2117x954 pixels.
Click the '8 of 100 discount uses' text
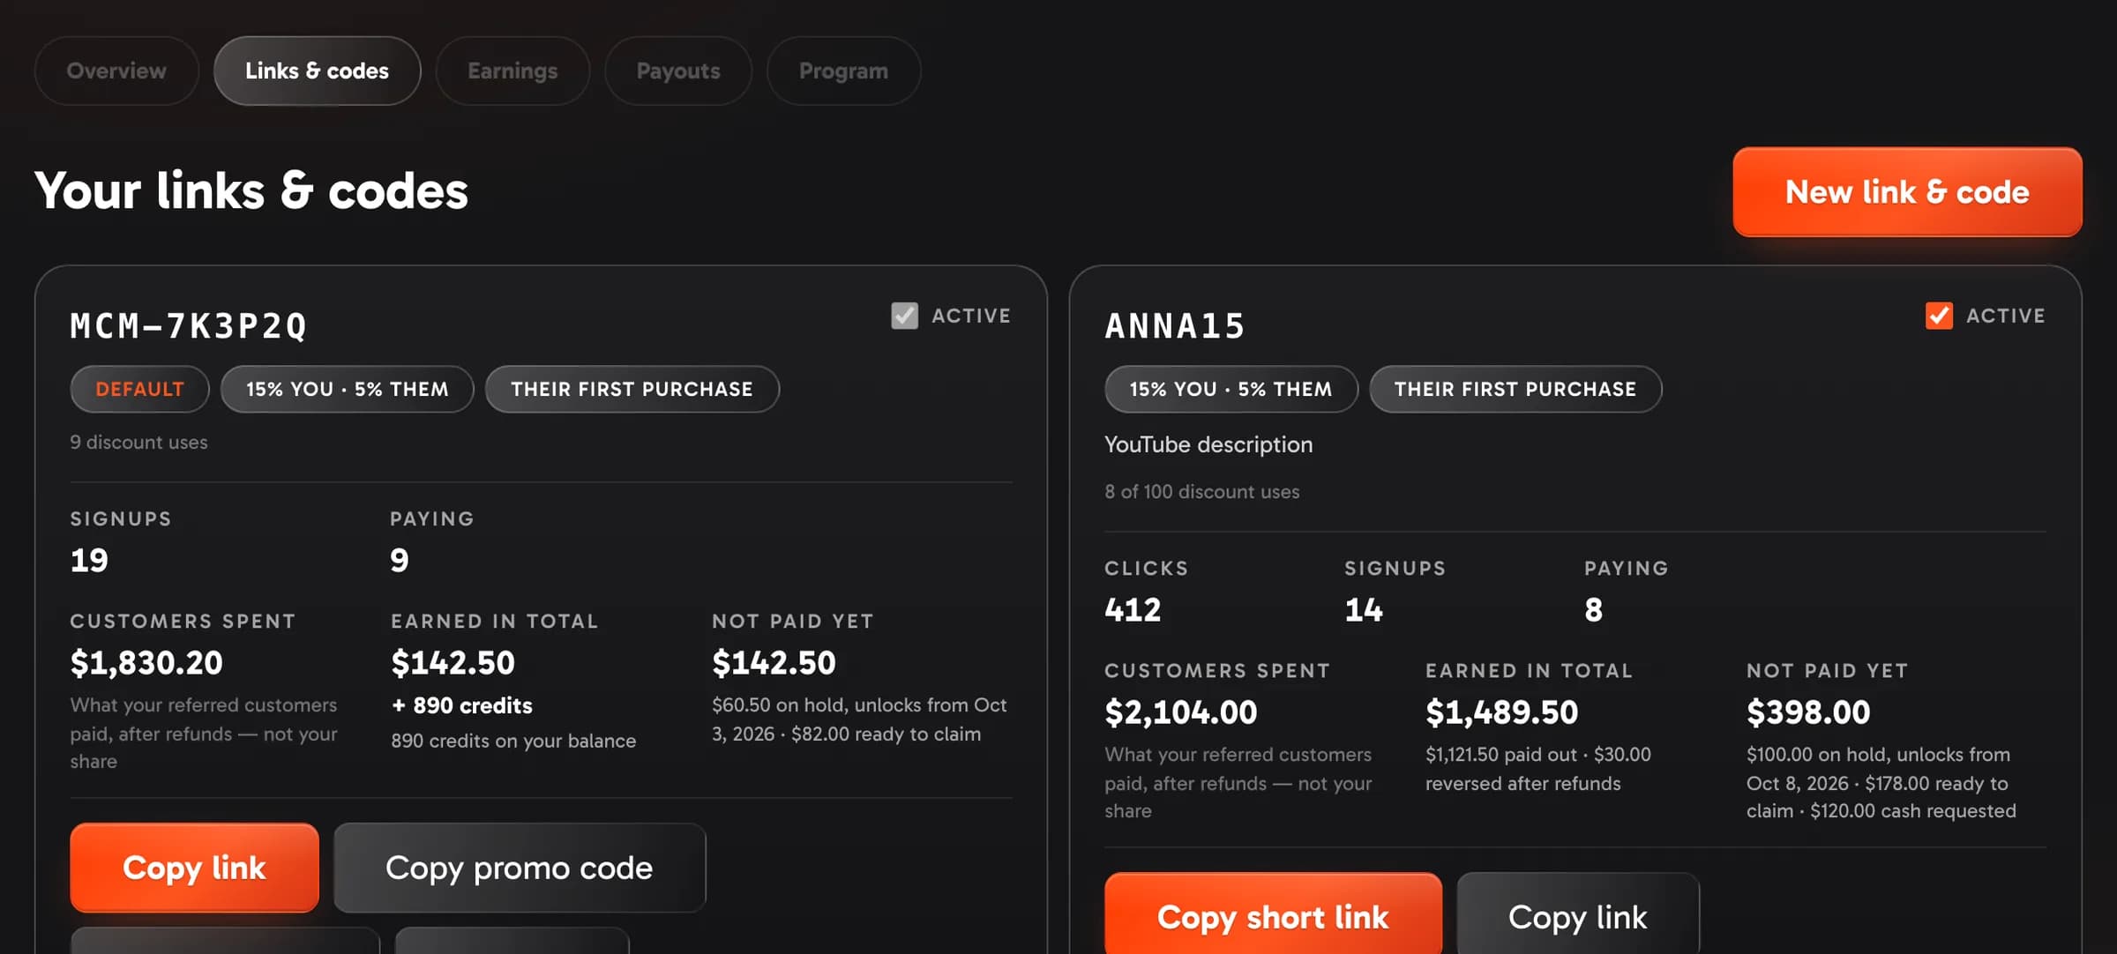click(x=1202, y=491)
